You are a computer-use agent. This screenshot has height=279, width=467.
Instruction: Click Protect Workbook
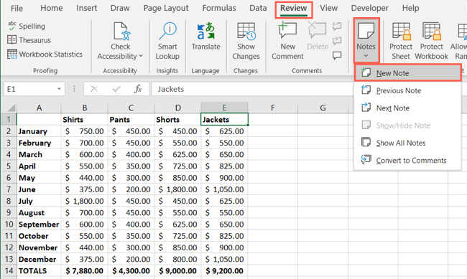click(x=431, y=41)
